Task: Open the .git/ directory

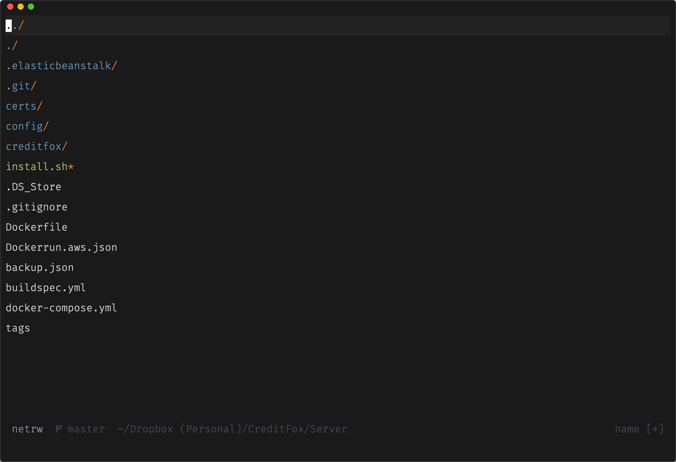Action: [21, 86]
